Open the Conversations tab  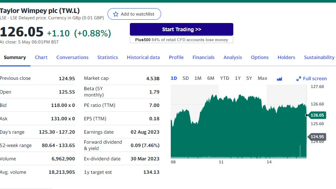pos(73,57)
